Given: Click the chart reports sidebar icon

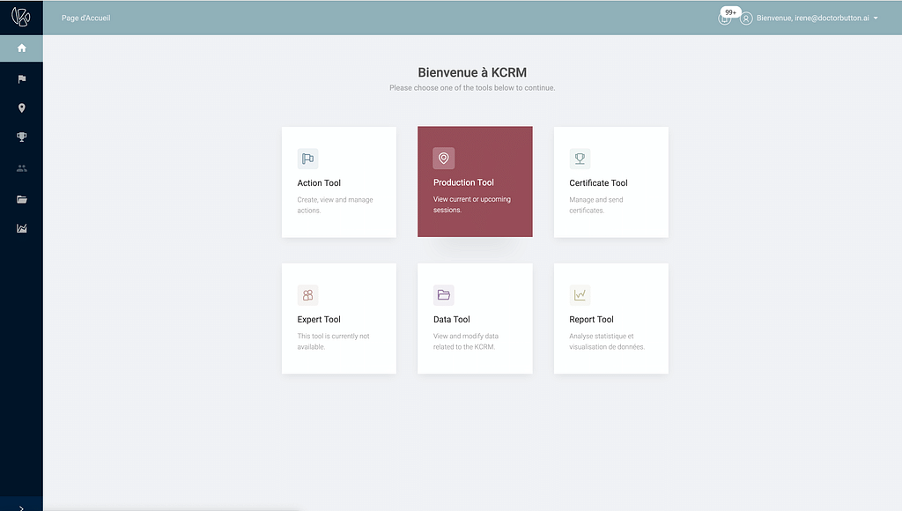Looking at the screenshot, I should click(x=21, y=229).
